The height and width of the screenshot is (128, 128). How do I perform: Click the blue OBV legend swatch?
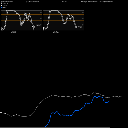pyautogui.click(x=2, y=8)
